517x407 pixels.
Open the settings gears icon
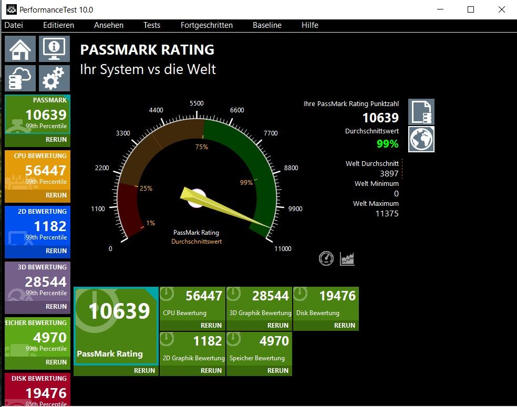click(54, 78)
